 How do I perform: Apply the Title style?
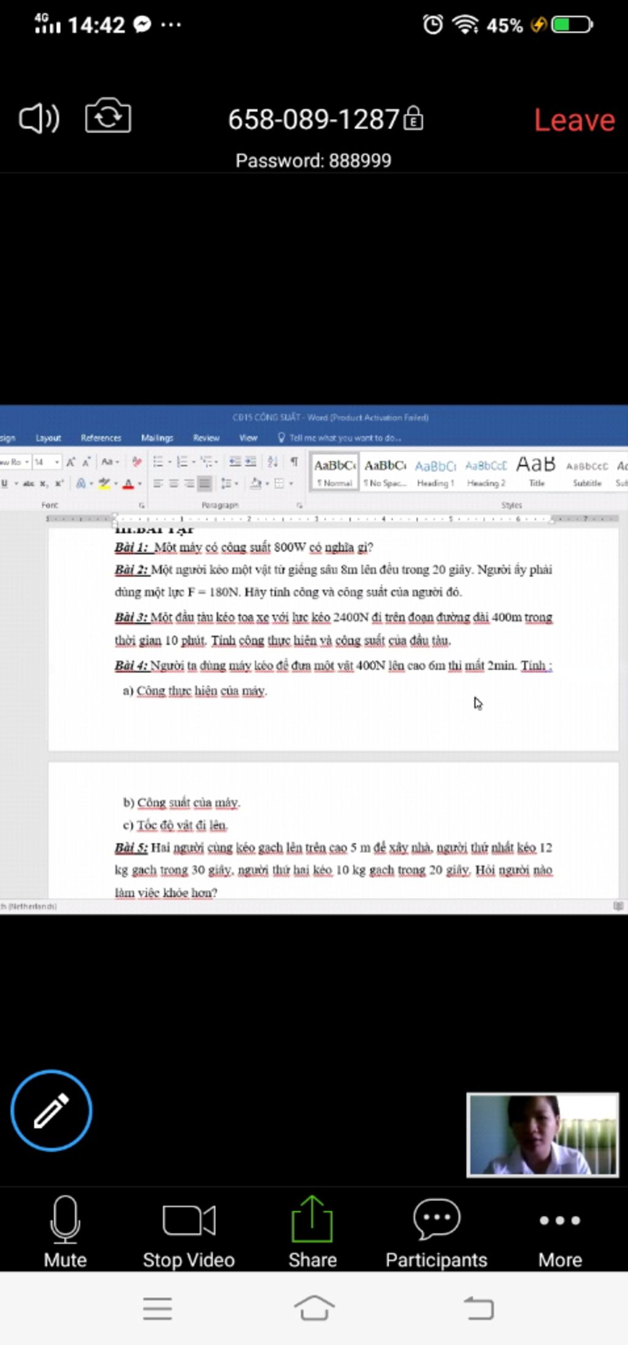pos(536,471)
